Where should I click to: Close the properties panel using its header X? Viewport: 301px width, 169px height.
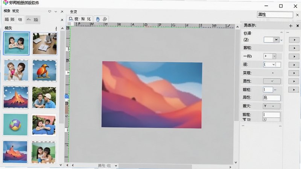[x=297, y=26]
